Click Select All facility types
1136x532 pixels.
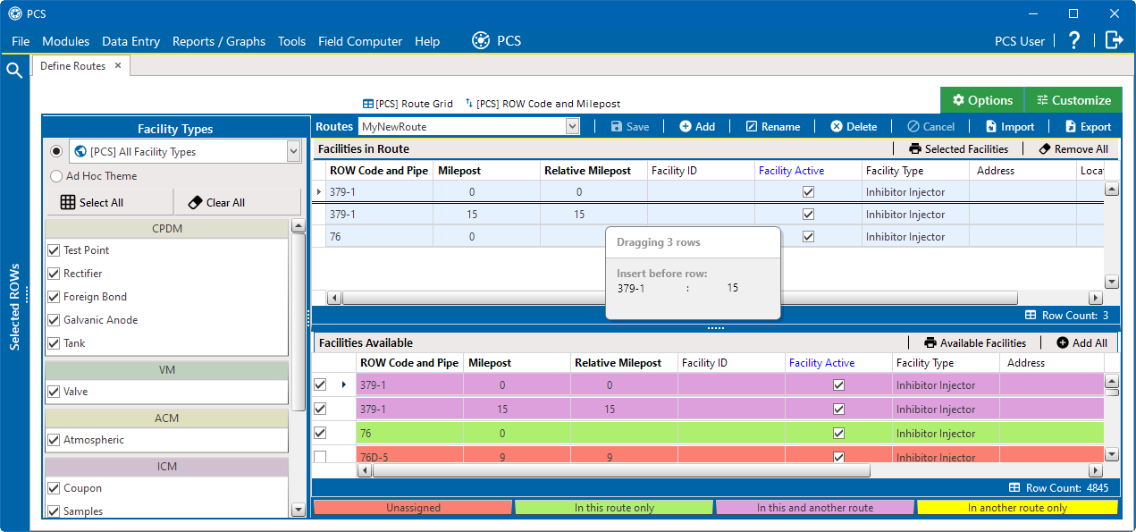[x=92, y=202]
